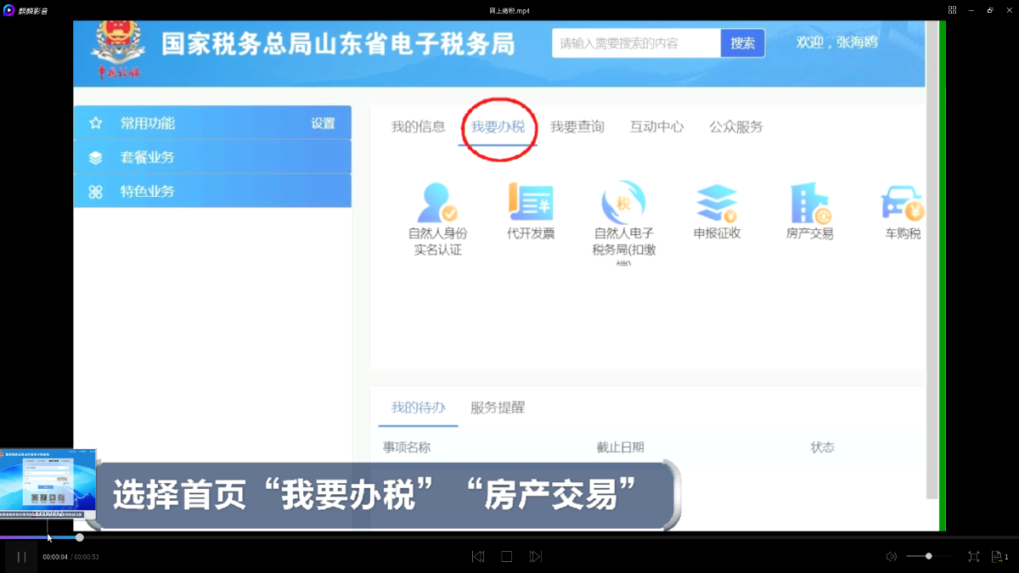Open the playlist panel icon
The height and width of the screenshot is (573, 1019).
click(x=999, y=557)
